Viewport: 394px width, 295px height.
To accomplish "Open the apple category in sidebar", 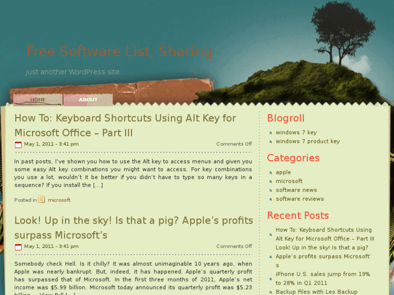I will point(283,173).
